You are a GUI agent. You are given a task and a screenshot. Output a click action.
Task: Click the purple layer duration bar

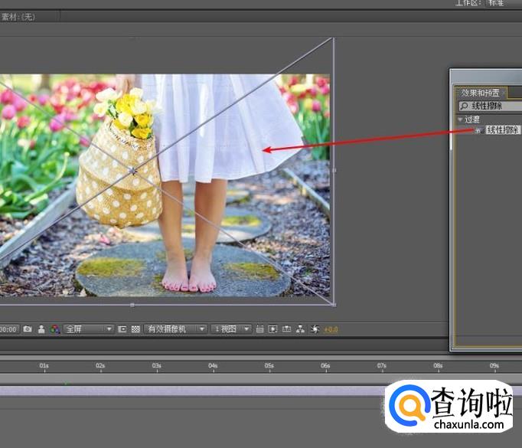pos(193,391)
